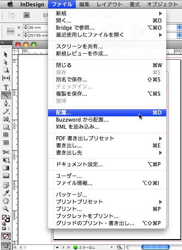This screenshot has width=182, height=250.
Task: Click the X position input field
Action: [x=38, y=27]
